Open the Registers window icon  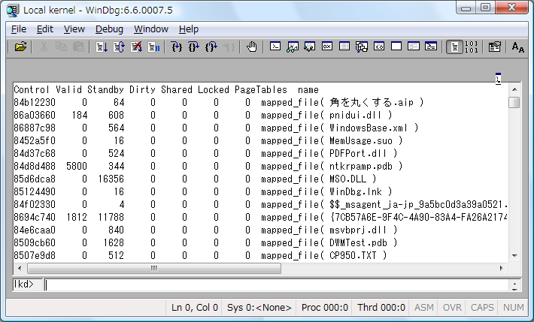(x=327, y=47)
